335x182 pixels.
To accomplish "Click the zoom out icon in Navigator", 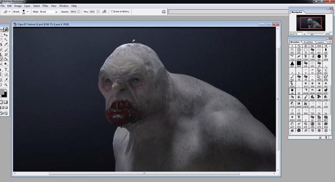I will (304, 34).
